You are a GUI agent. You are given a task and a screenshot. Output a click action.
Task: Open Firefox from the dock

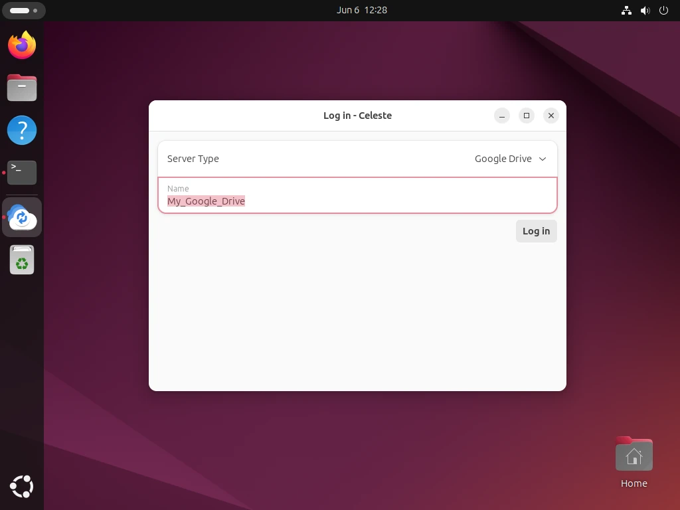22,44
